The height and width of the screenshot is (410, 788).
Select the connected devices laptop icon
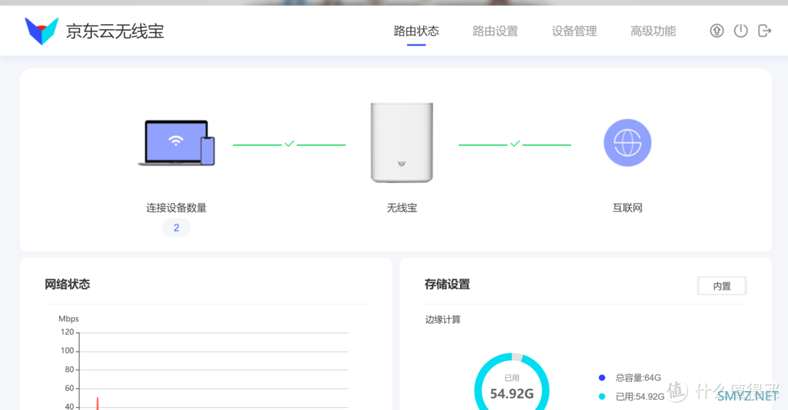pos(177,143)
